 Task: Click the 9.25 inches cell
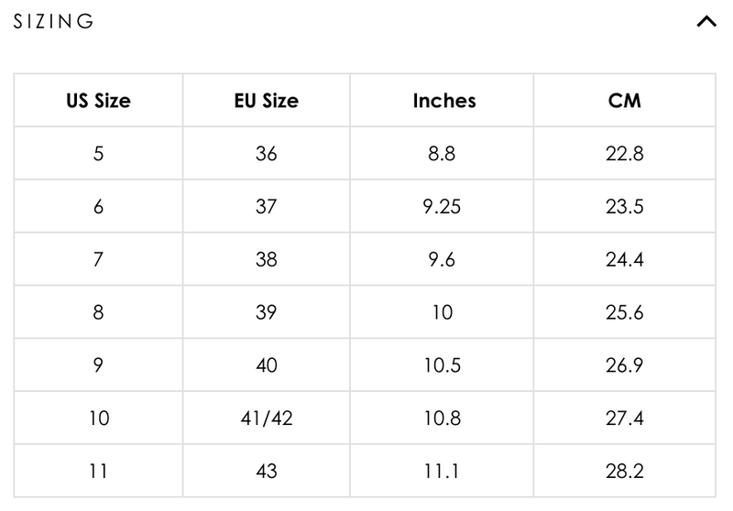pos(443,207)
